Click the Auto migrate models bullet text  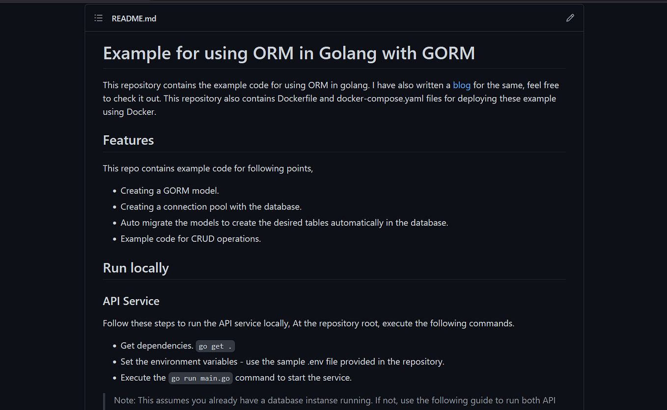pyautogui.click(x=284, y=223)
